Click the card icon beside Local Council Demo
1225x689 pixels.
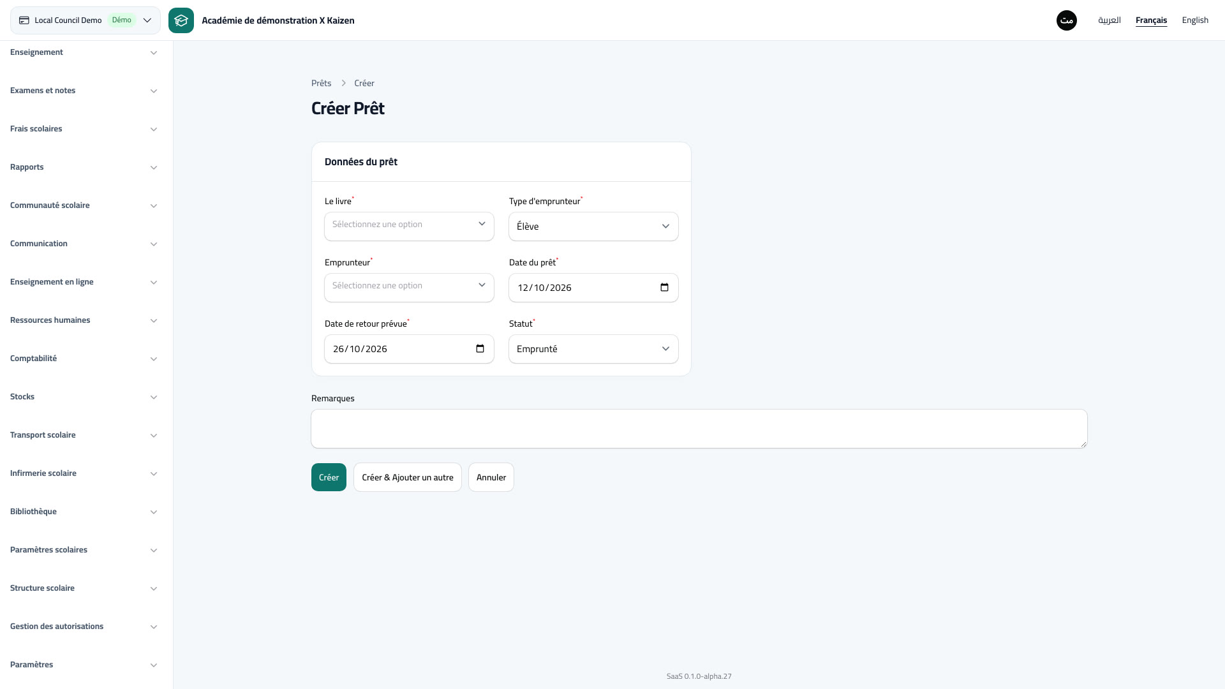24,20
